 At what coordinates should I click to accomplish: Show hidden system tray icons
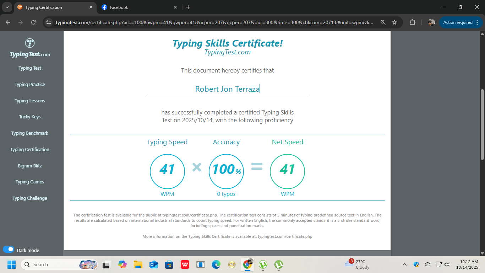coord(404,264)
